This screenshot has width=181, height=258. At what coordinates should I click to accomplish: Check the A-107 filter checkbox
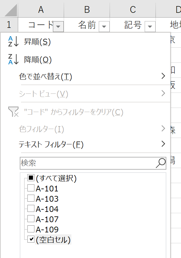[31, 219]
